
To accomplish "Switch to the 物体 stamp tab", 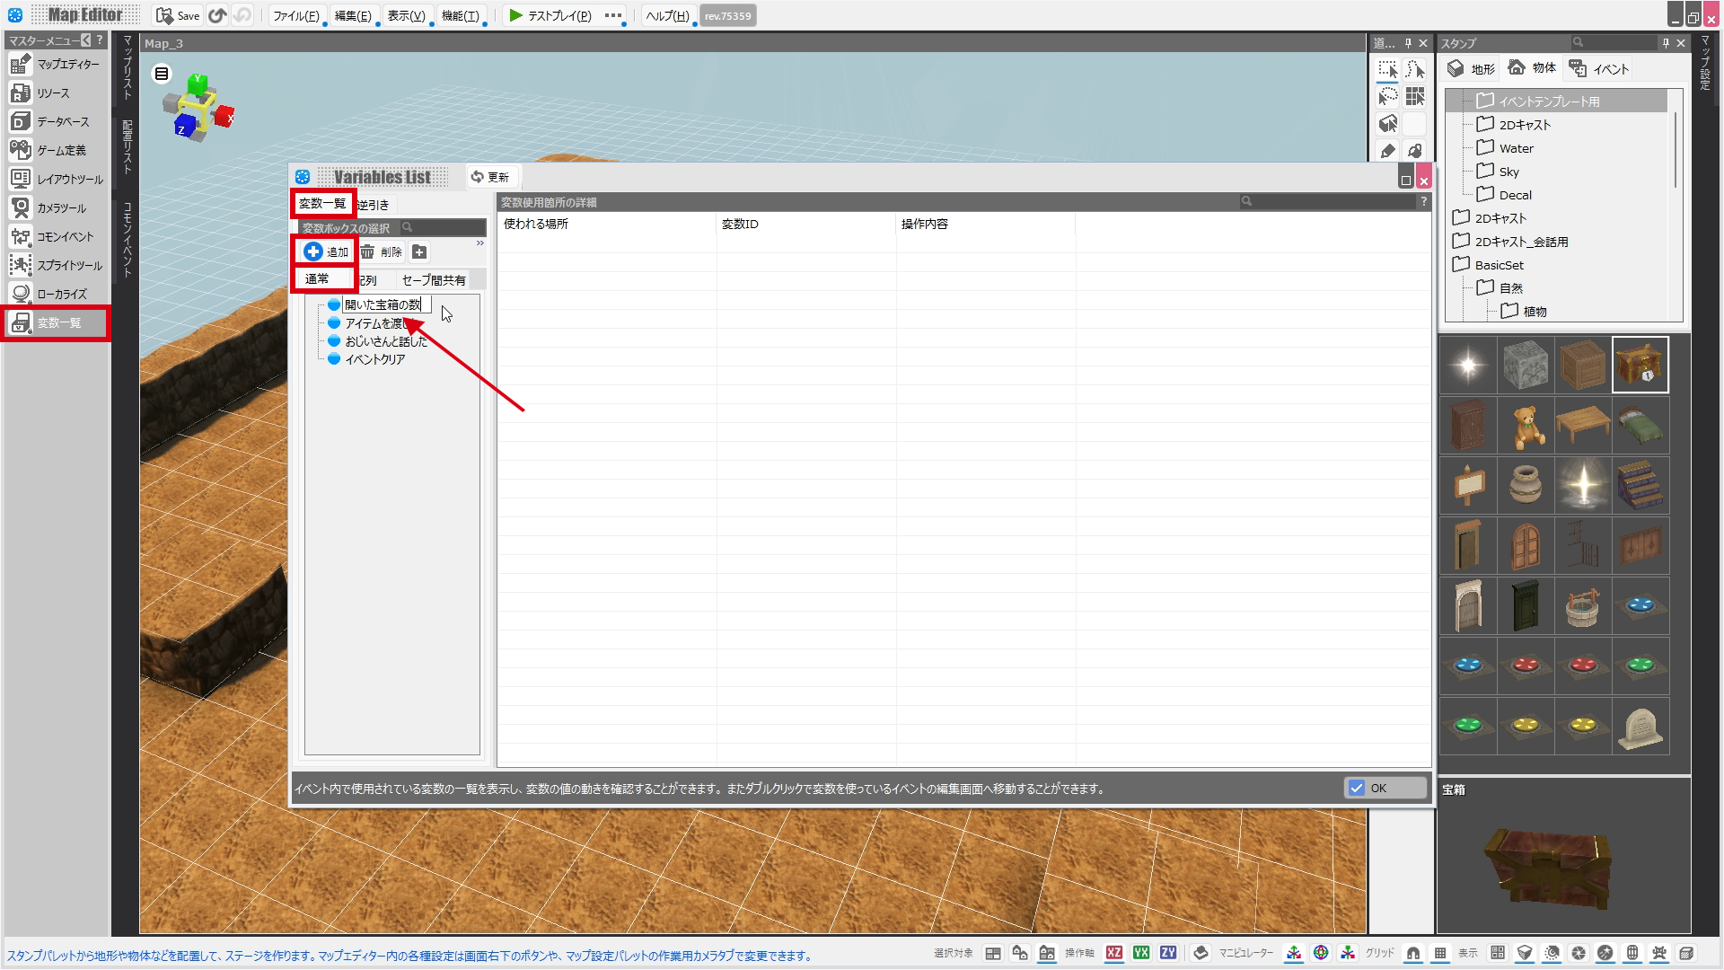I will (1532, 68).
